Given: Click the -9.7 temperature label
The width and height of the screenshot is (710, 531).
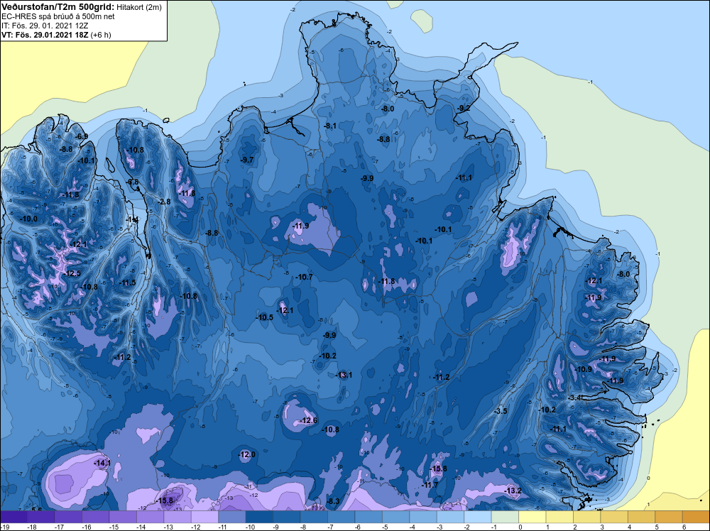Looking at the screenshot, I should (x=247, y=160).
